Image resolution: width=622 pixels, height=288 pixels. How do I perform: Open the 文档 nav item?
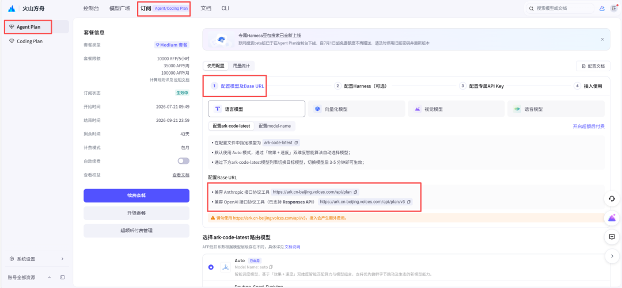[206, 8]
